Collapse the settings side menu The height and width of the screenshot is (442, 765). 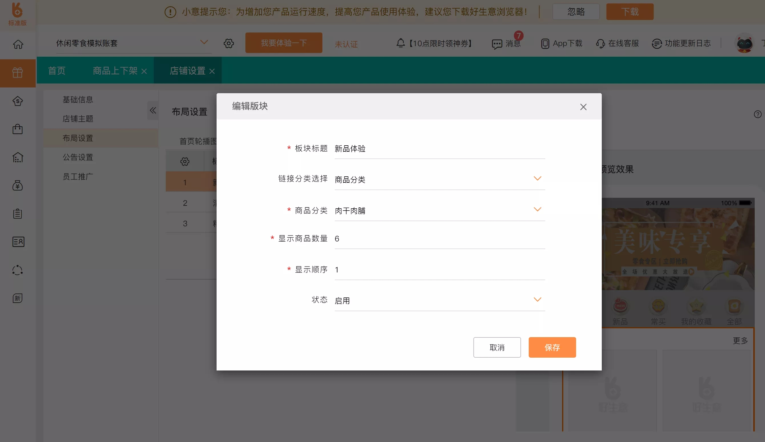153,110
